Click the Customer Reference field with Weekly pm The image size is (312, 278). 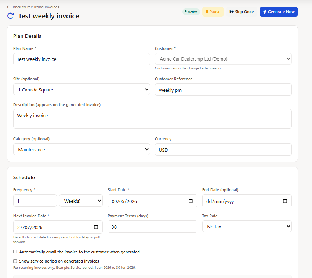[x=223, y=90]
